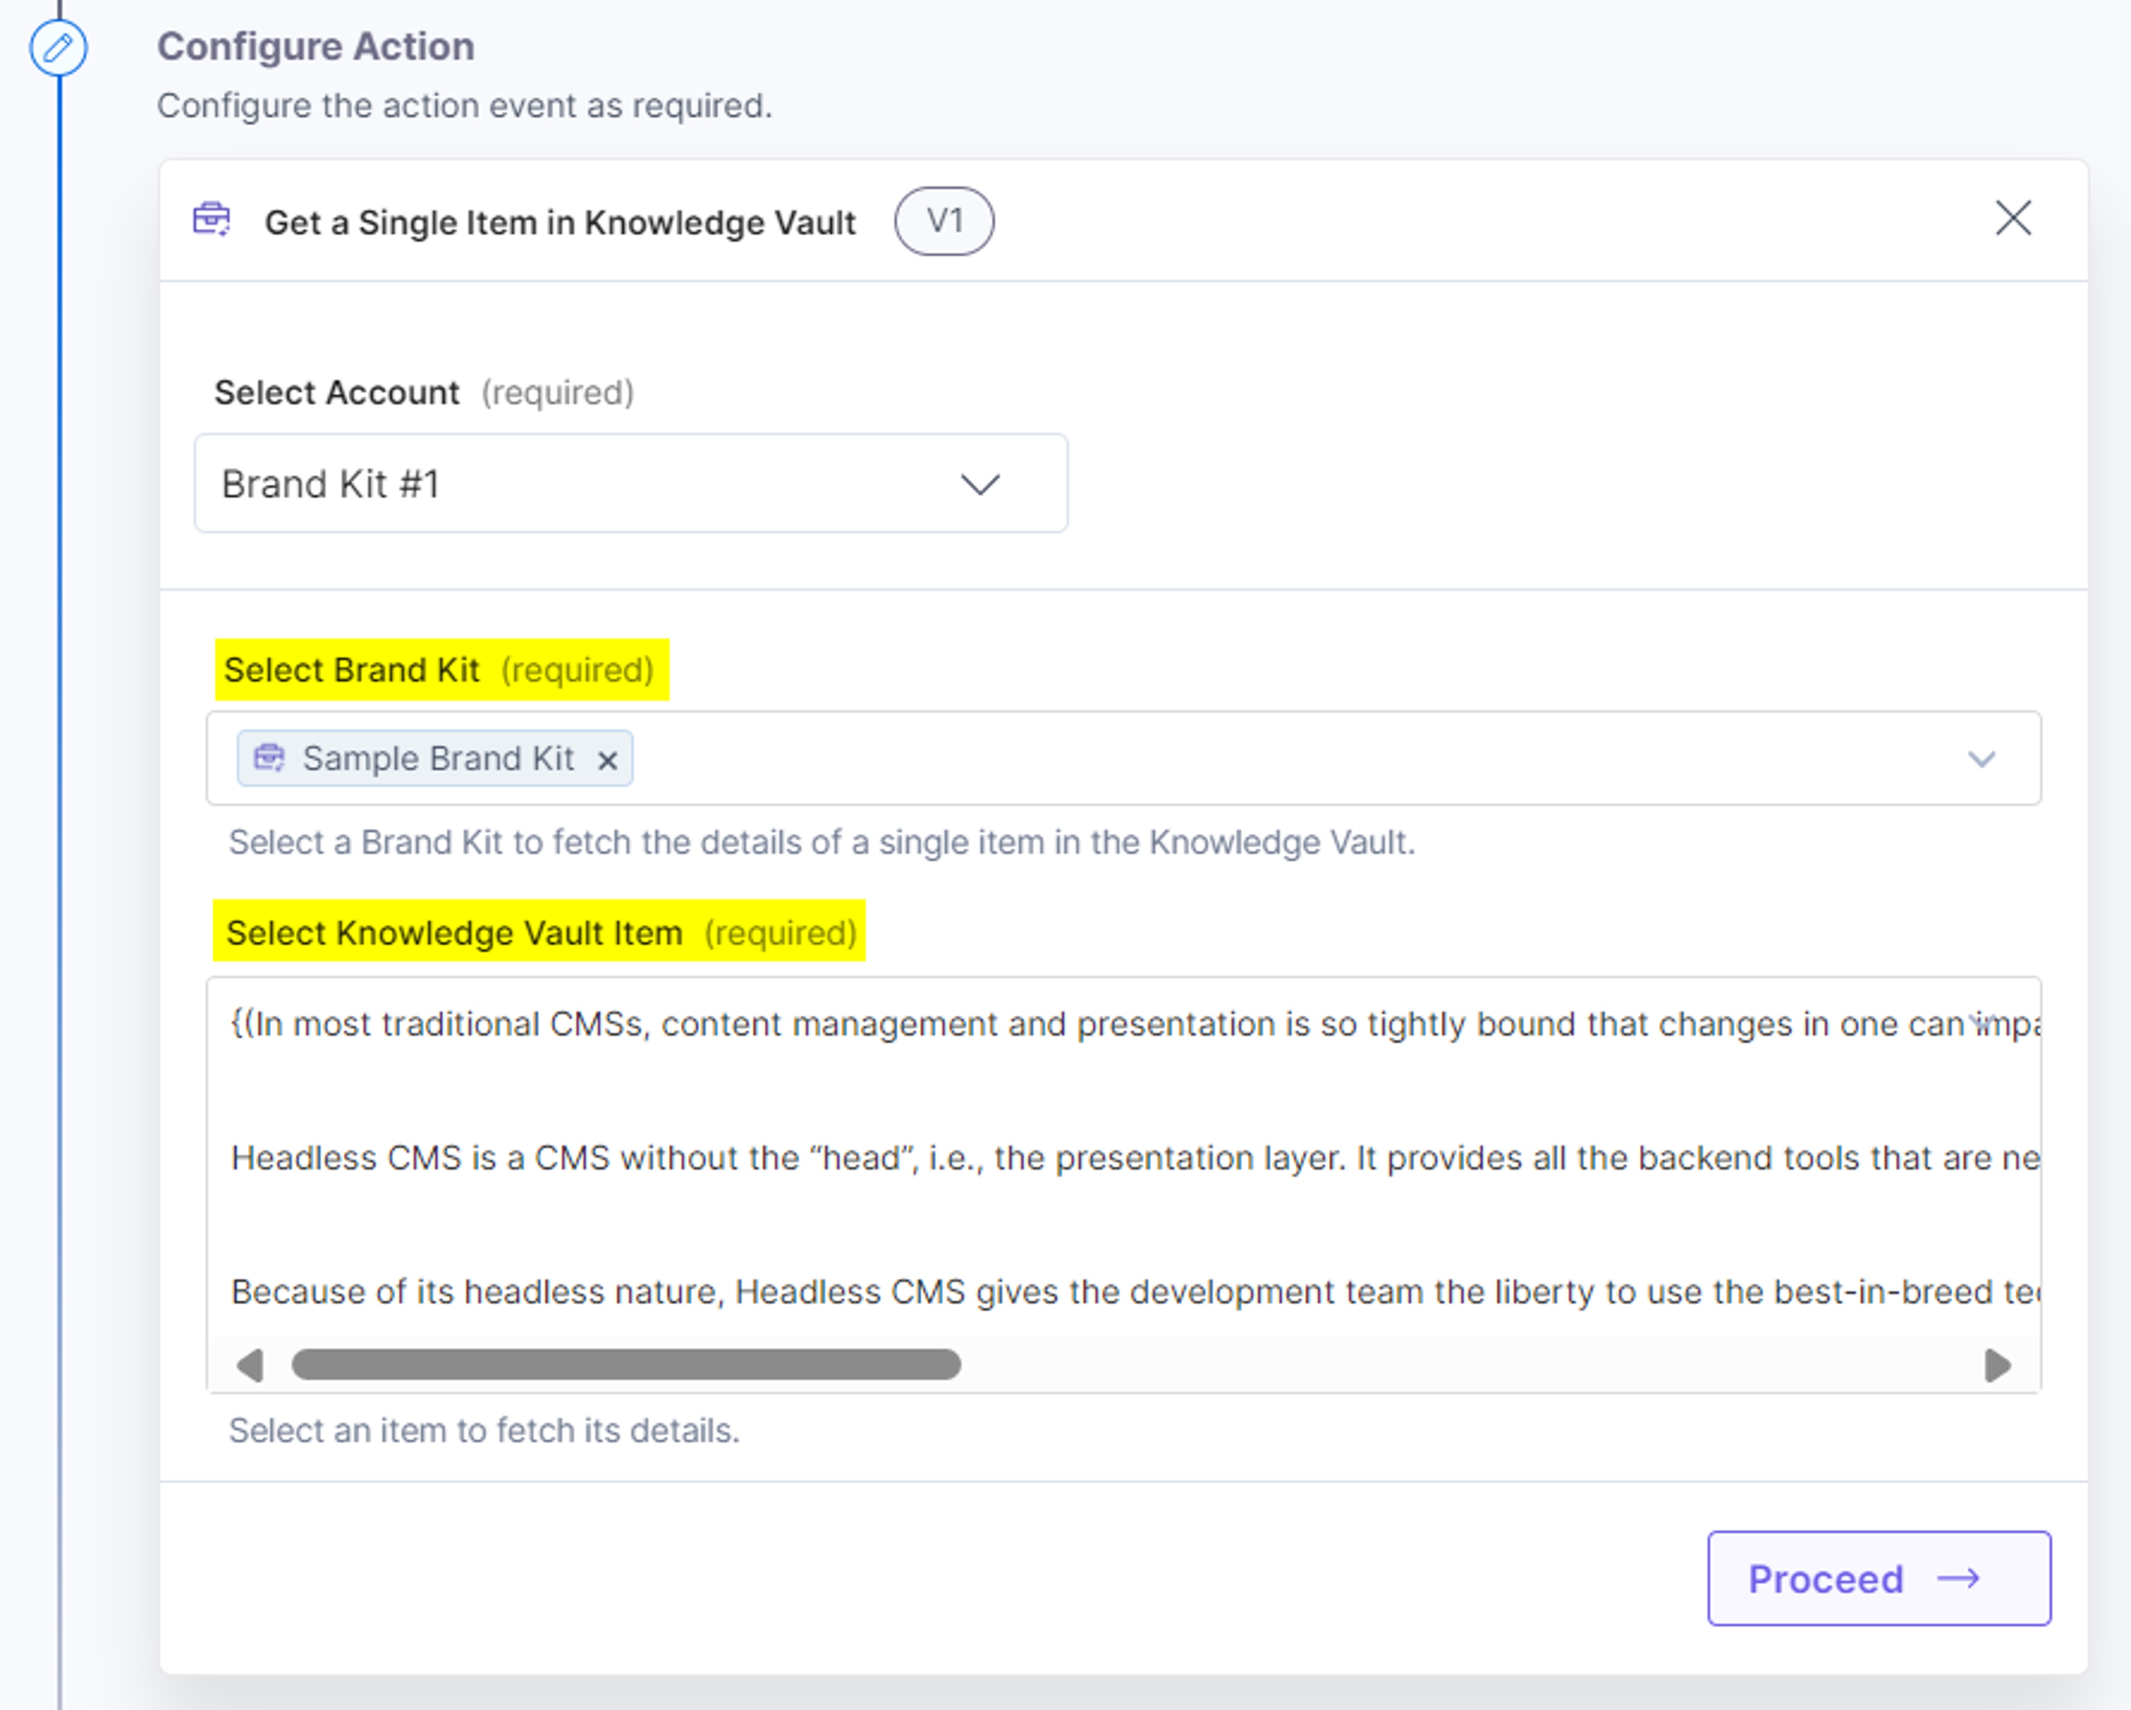
Task: Expand Select Account with chevron arrow
Action: click(x=979, y=485)
